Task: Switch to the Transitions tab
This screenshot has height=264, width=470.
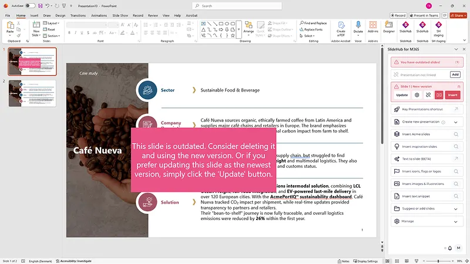Action: (x=78, y=15)
